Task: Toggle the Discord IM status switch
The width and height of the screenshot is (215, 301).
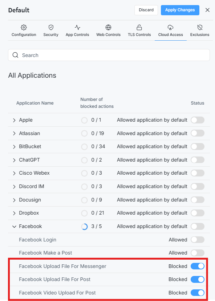Action: tap(198, 186)
